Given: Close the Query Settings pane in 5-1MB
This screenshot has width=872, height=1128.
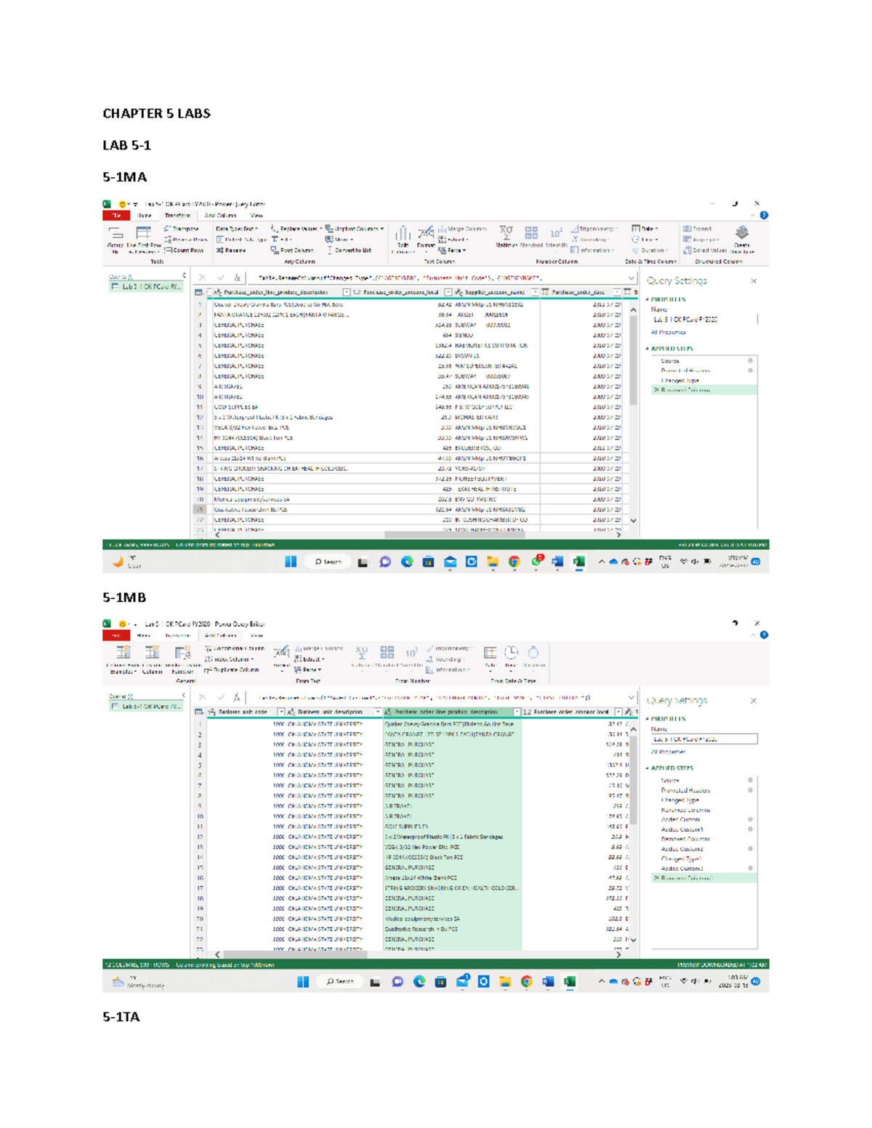Looking at the screenshot, I should [x=754, y=701].
